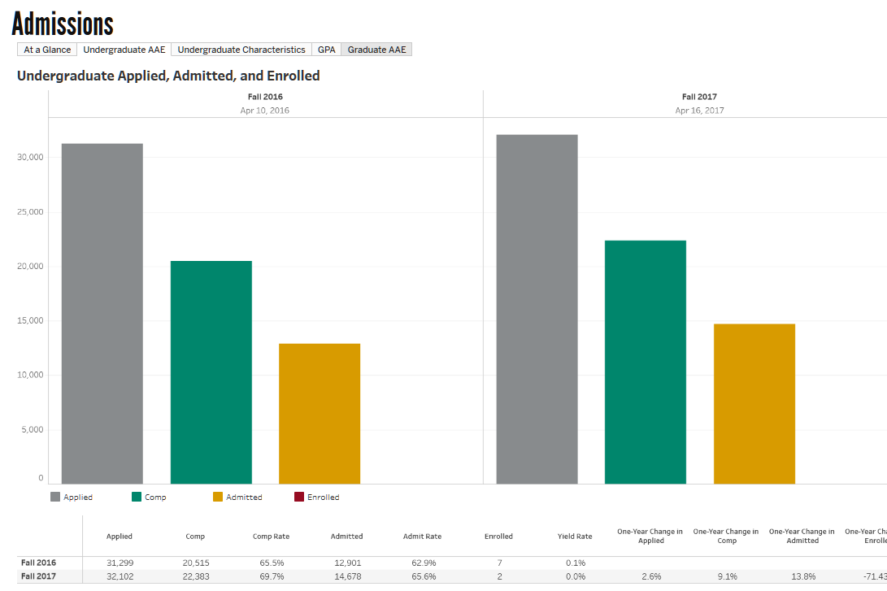Select Fall 2016 orange Admitted bar
The image size is (887, 591).
coord(320,413)
